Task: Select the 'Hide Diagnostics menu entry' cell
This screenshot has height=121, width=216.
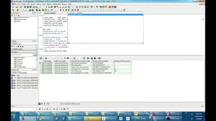Action: 81,69
